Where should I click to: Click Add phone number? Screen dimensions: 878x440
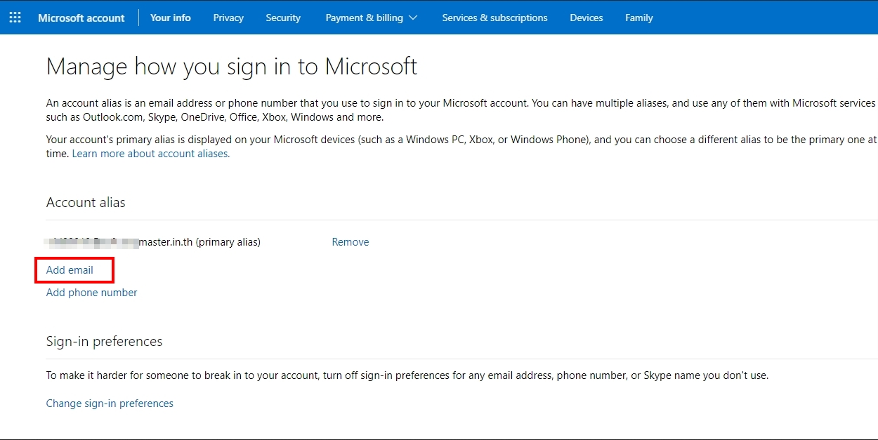[x=91, y=293]
